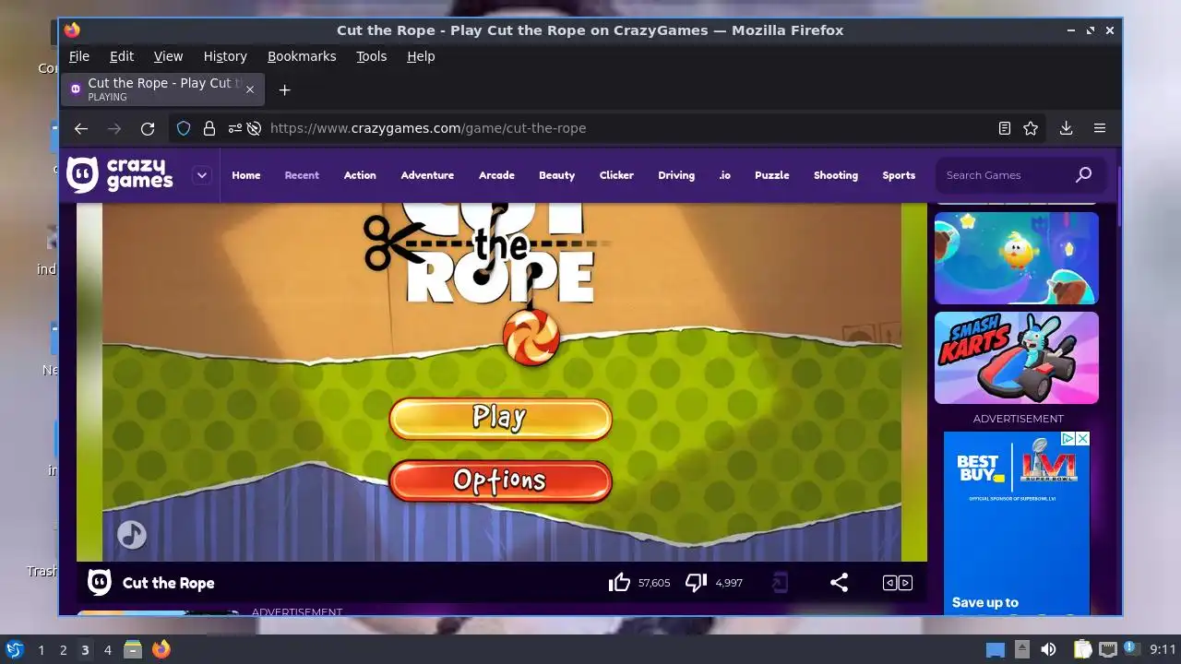Go back one page

coord(81,128)
